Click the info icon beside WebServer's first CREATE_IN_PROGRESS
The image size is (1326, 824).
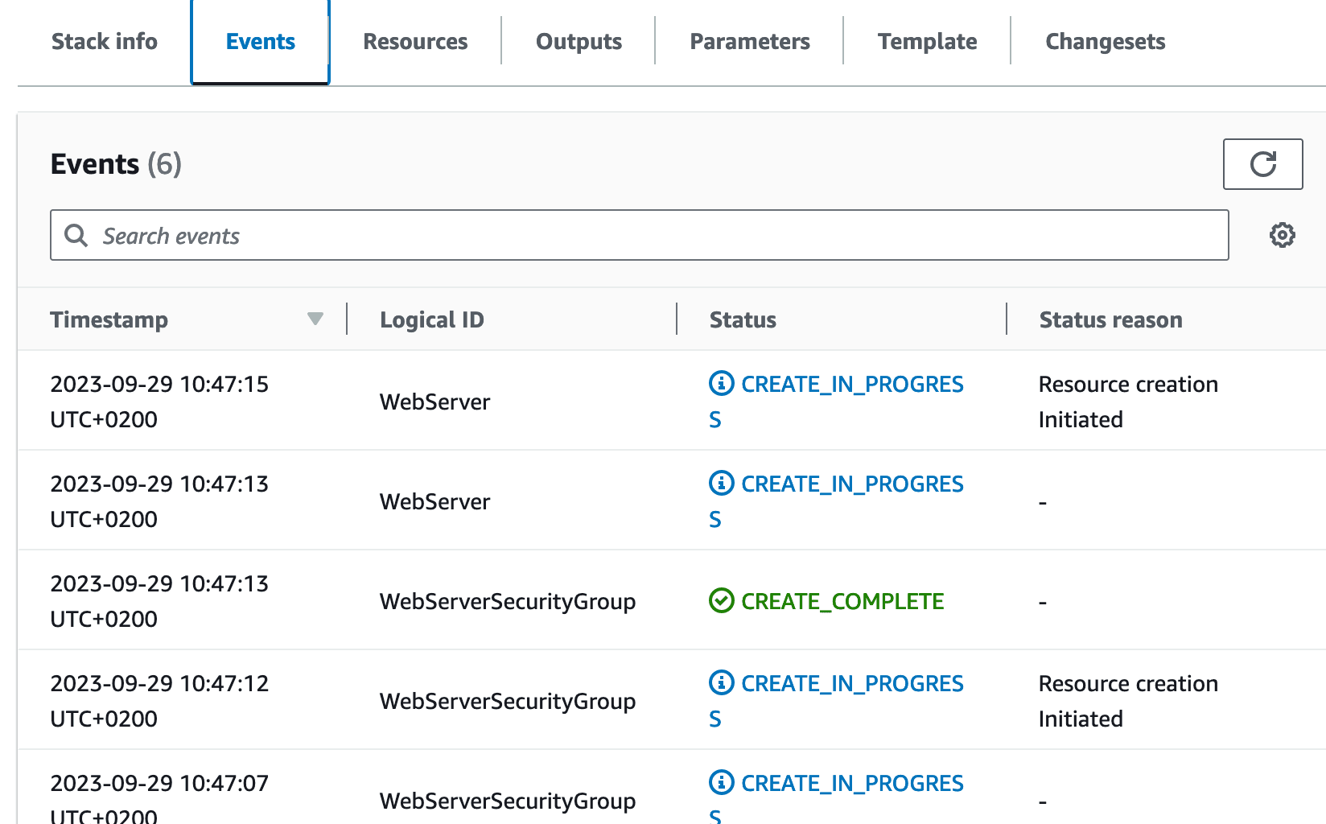coord(720,384)
